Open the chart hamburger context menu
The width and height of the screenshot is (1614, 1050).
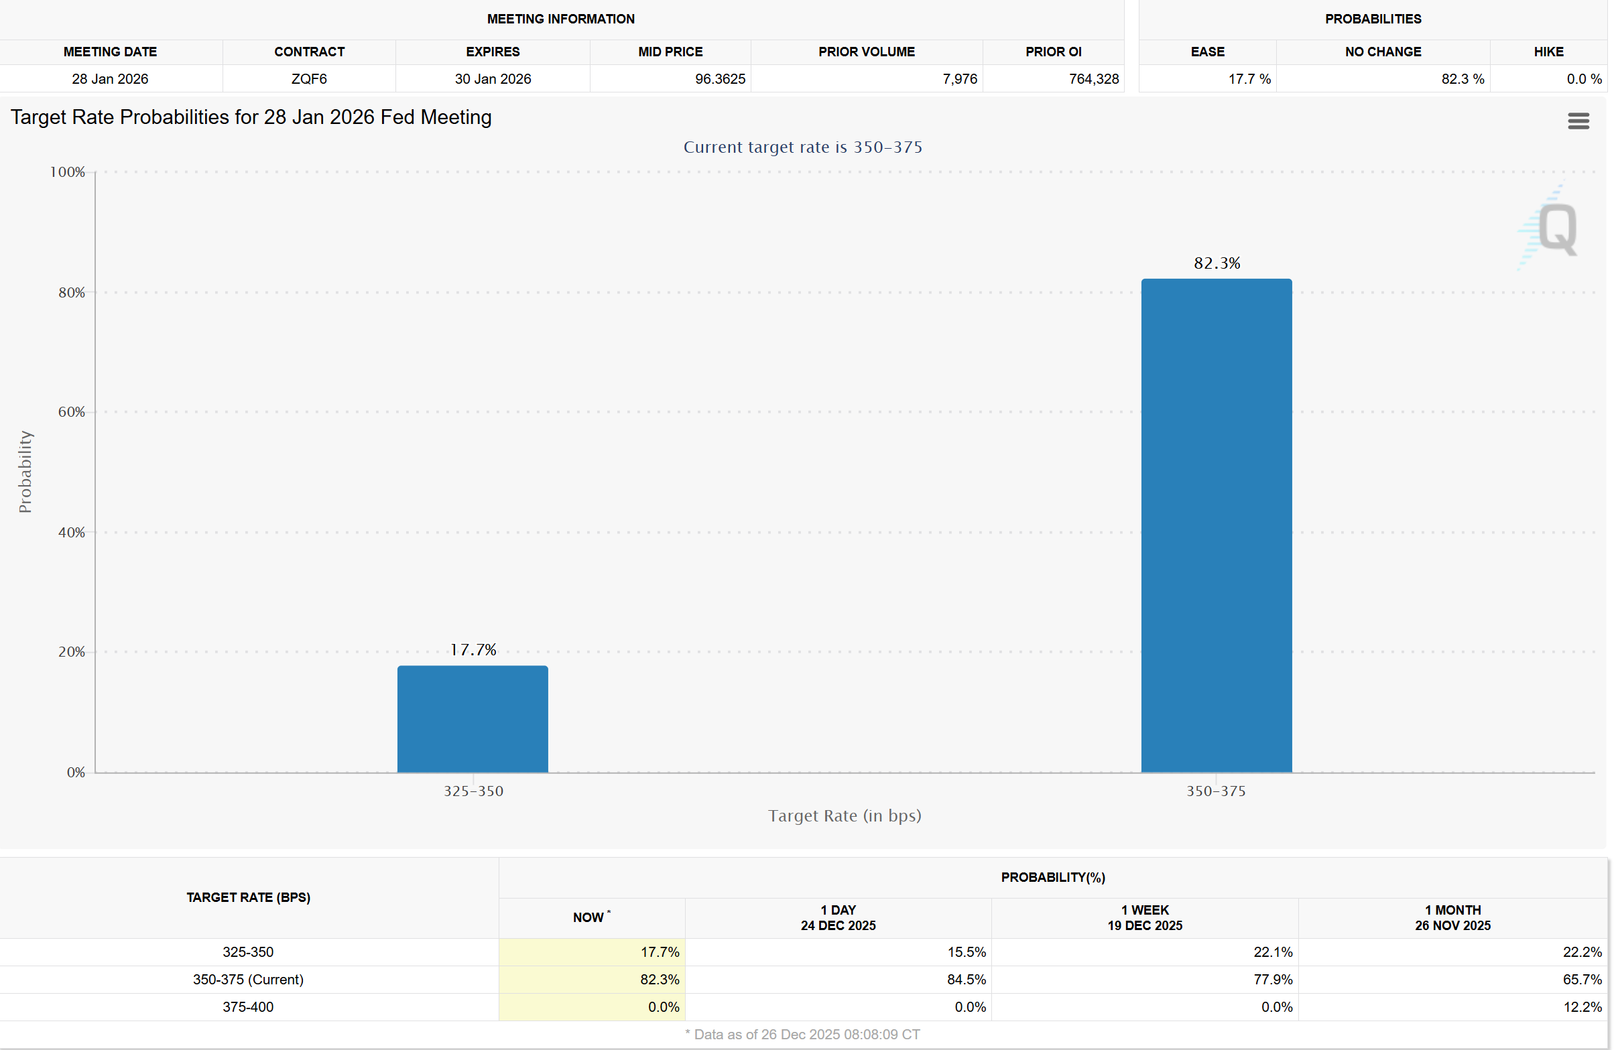[x=1578, y=121]
